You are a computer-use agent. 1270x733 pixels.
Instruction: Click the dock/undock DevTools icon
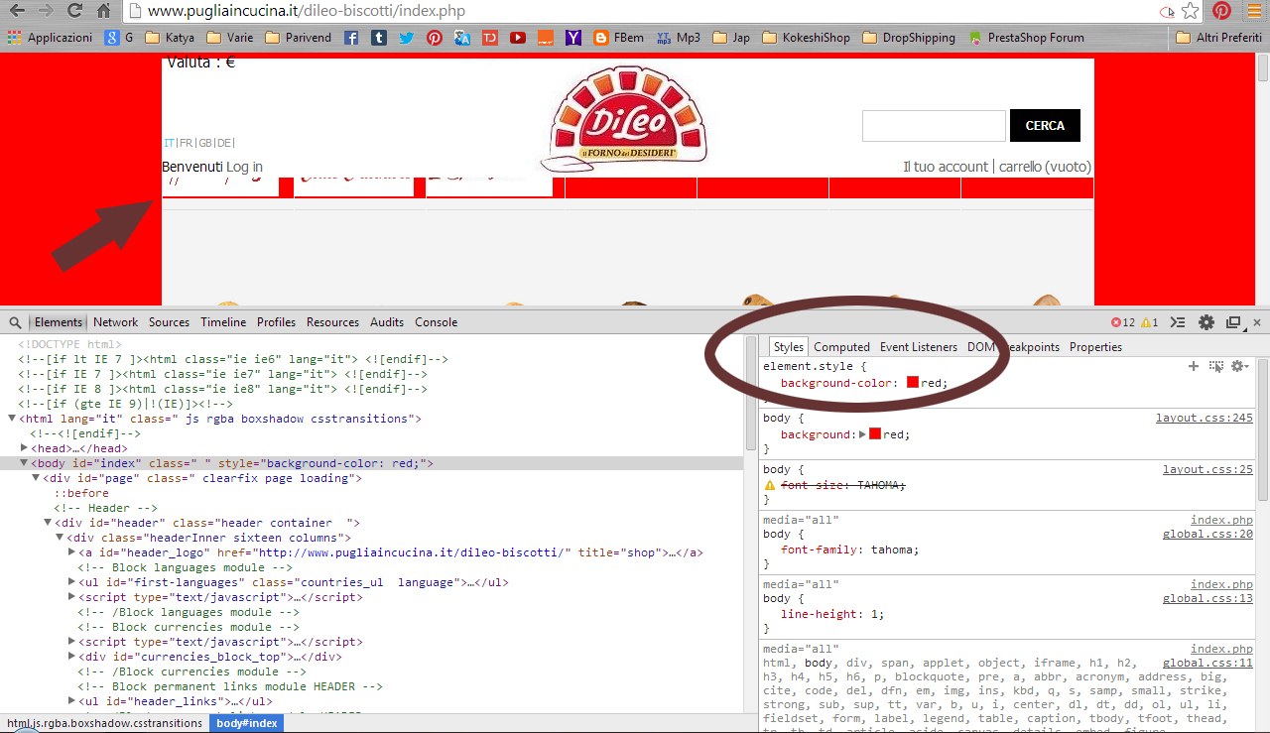tap(1234, 322)
